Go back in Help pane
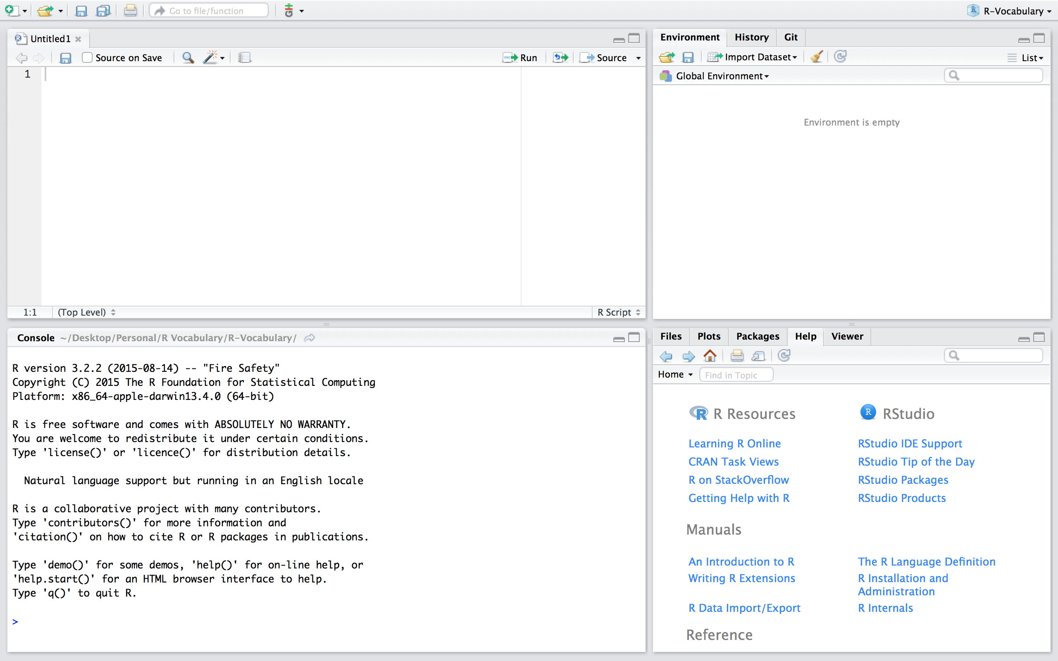1058x661 pixels. pos(666,356)
